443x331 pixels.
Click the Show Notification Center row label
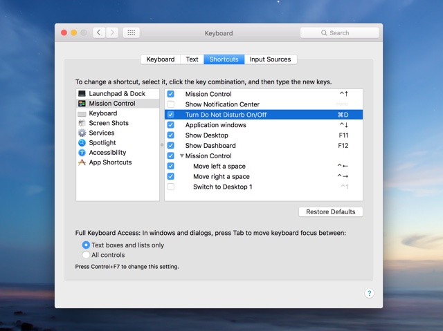[x=222, y=104]
